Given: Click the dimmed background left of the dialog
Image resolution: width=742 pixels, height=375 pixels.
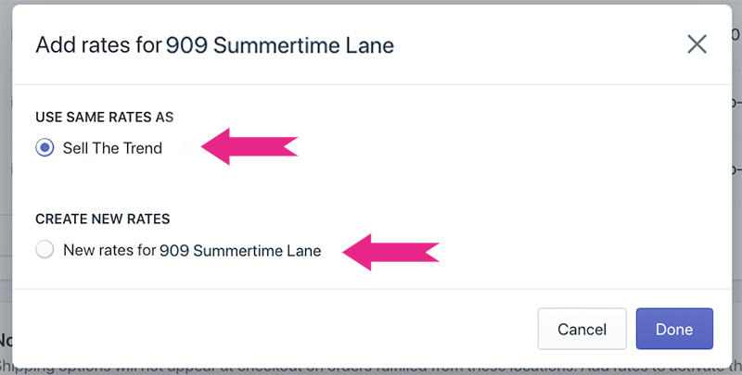Looking at the screenshot, I should [6, 185].
